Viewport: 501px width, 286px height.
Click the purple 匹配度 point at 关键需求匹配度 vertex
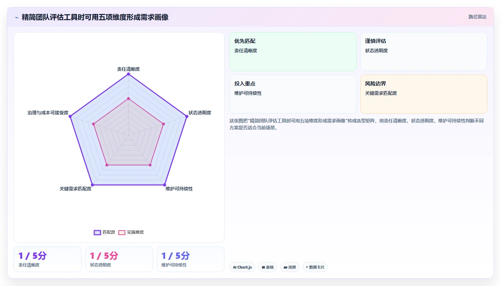tap(92, 185)
